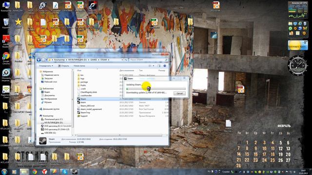Select the Steam_1003.mst file
The image size is (312, 175).
coord(86,105)
